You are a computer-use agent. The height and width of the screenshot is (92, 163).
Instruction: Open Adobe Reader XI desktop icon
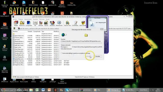coord(5,14)
